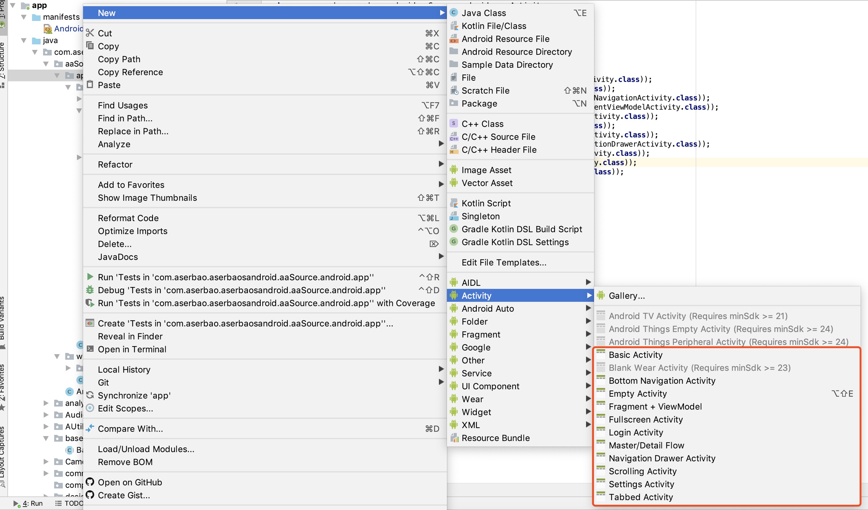868x510 pixels.
Task: Click Remove BOM entry
Action: [265, 462]
